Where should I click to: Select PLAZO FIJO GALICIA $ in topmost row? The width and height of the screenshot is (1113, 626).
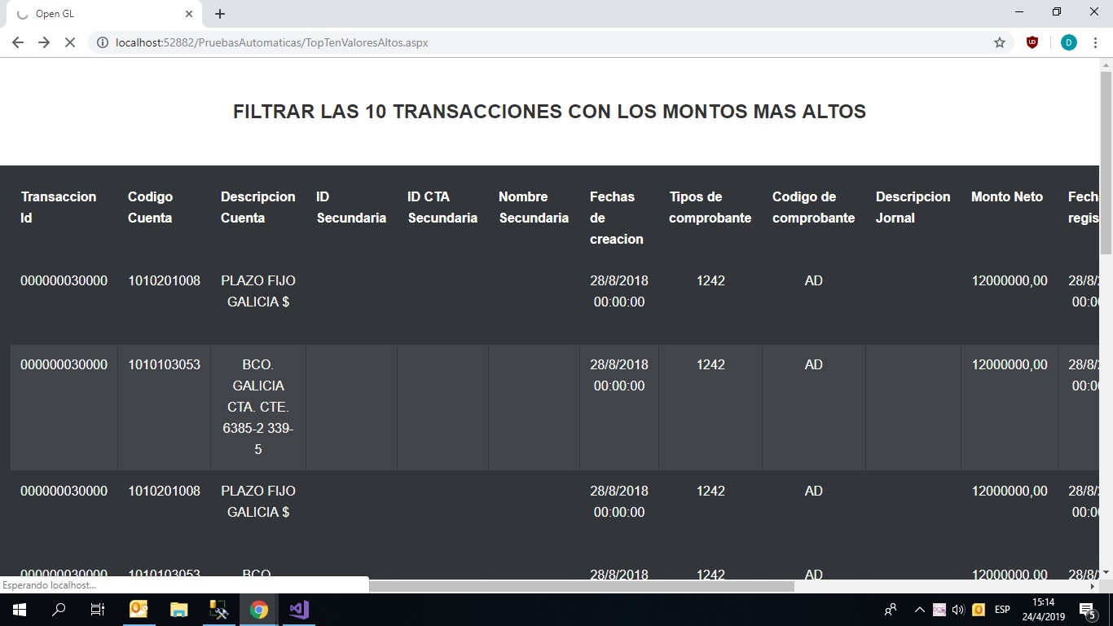click(x=258, y=291)
